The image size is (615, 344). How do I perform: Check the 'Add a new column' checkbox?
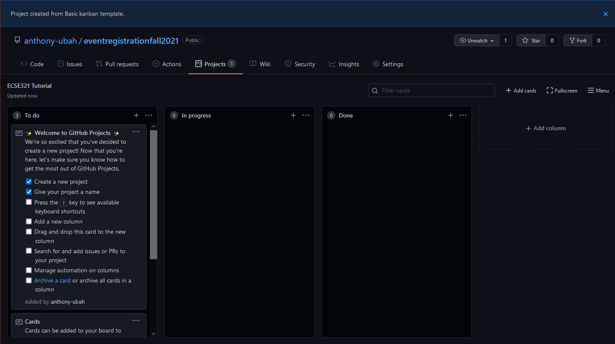point(29,221)
